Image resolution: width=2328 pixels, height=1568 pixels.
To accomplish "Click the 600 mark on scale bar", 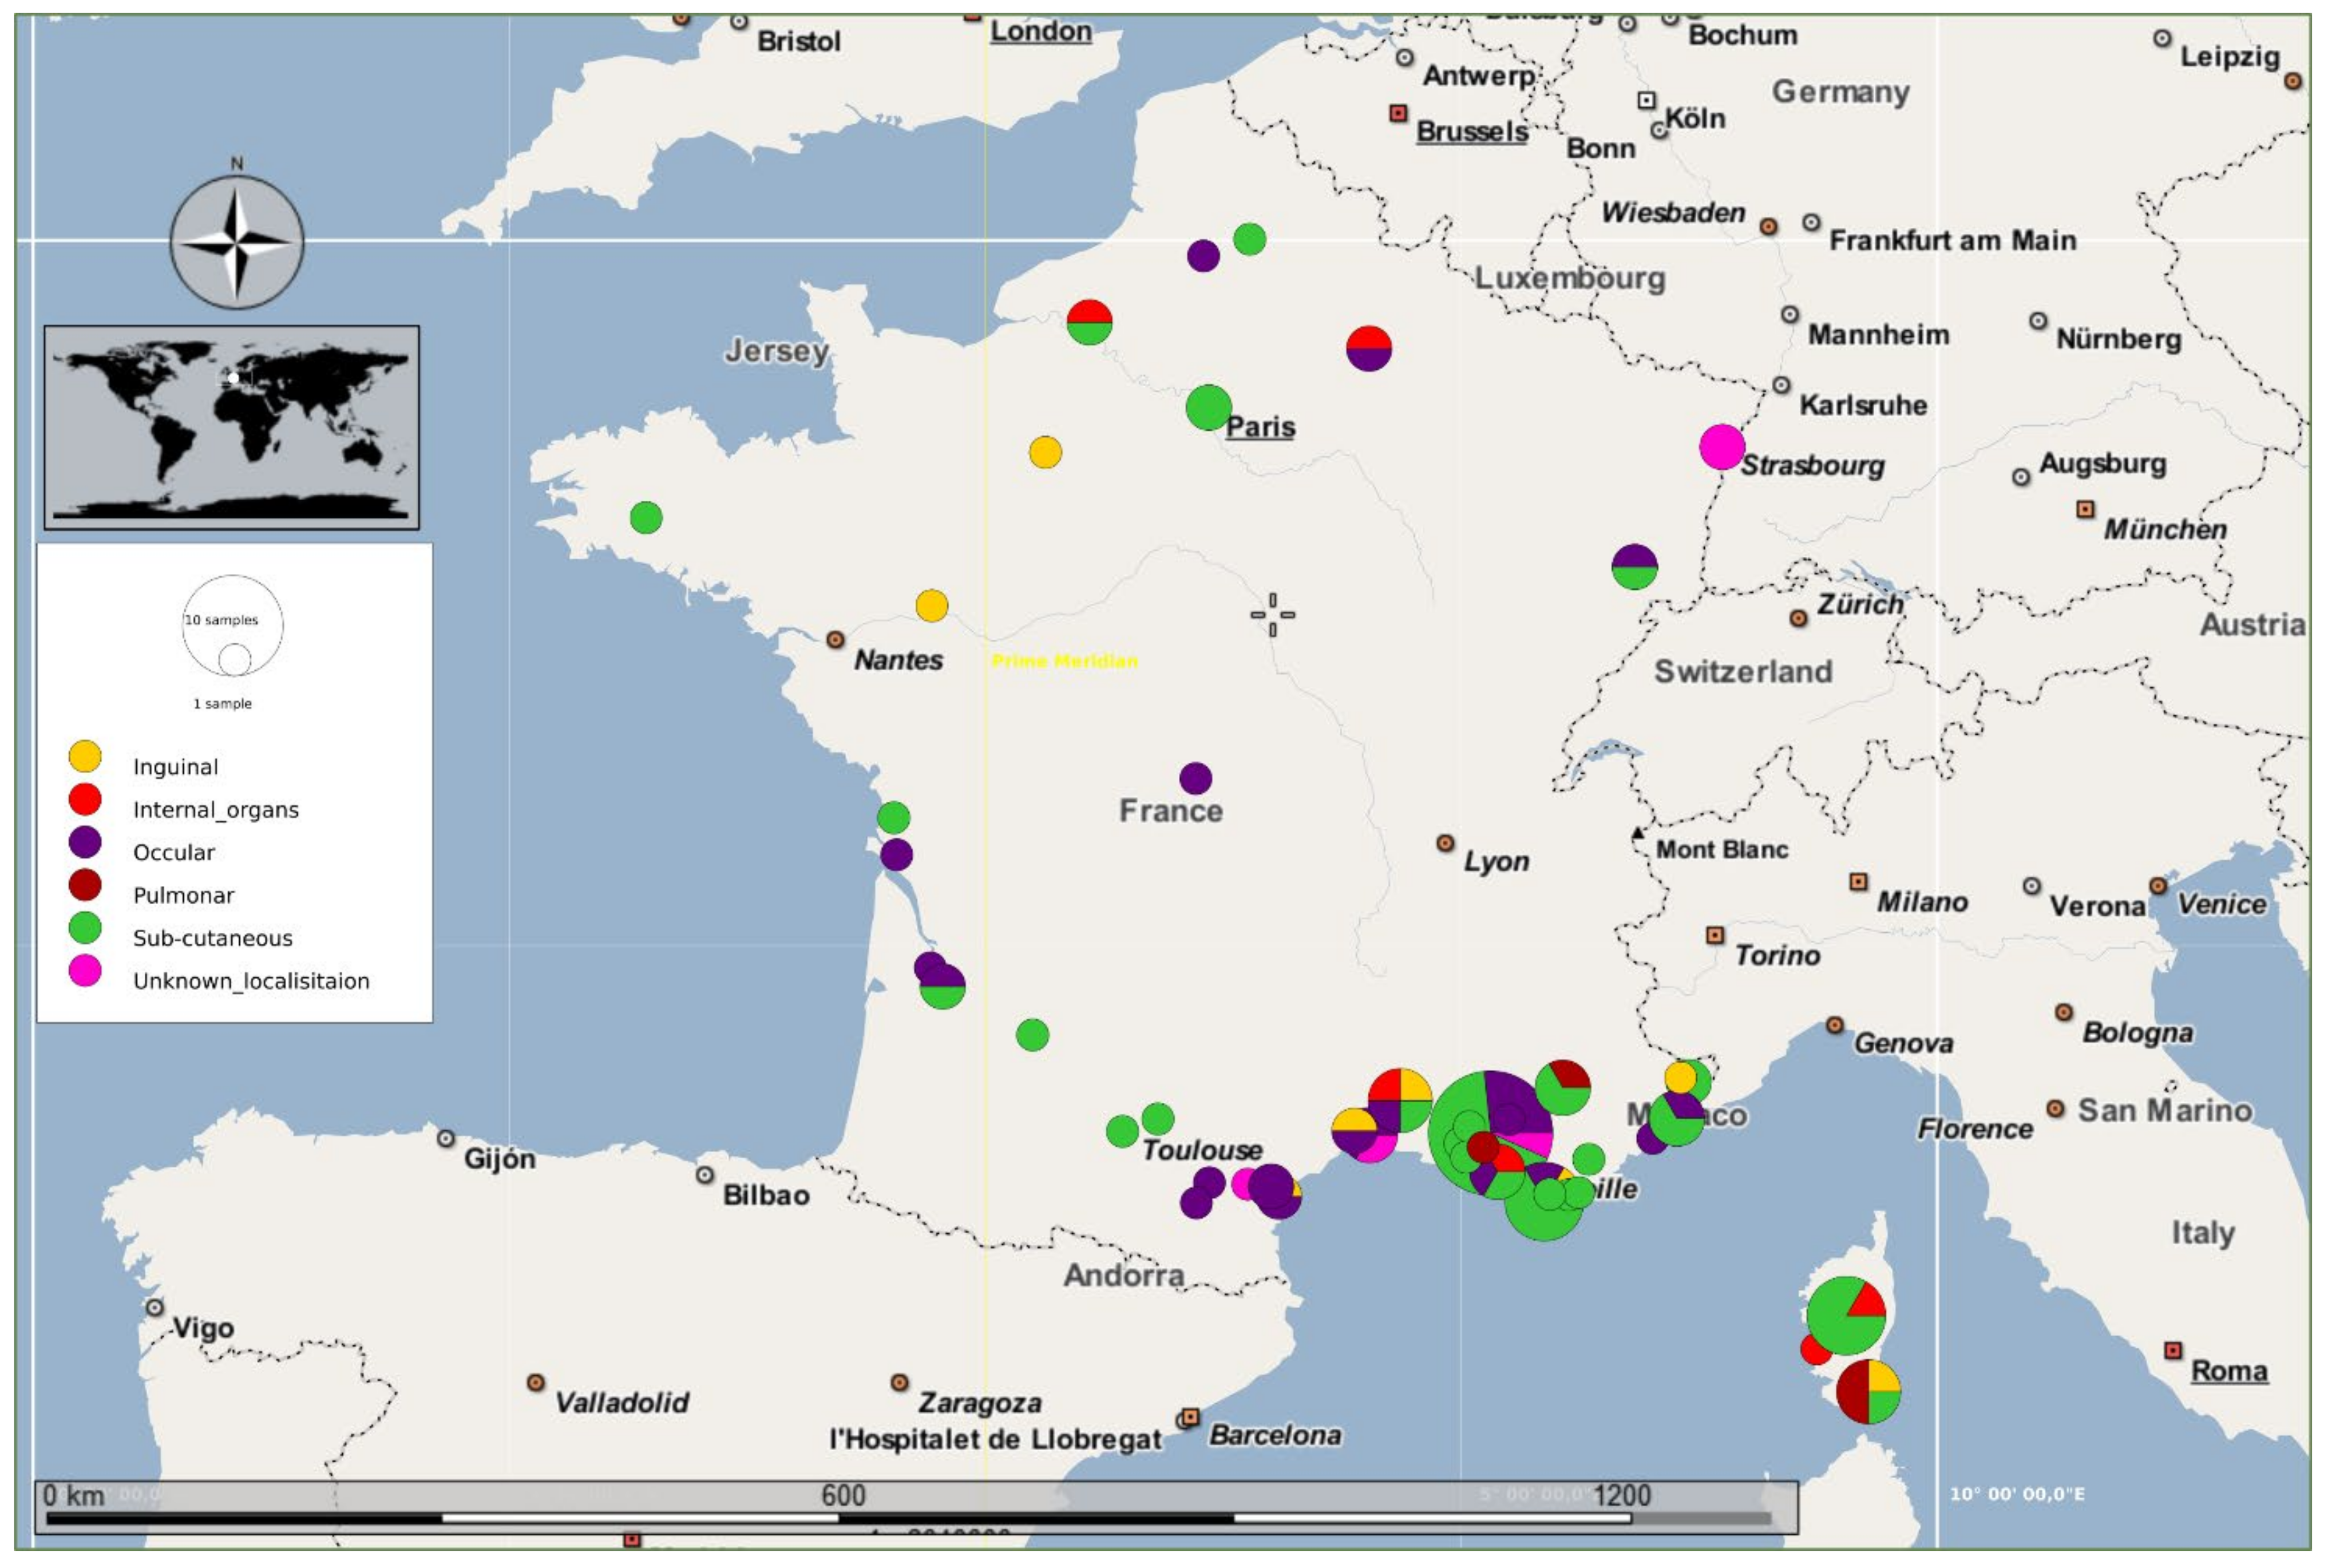I will 843,1495.
